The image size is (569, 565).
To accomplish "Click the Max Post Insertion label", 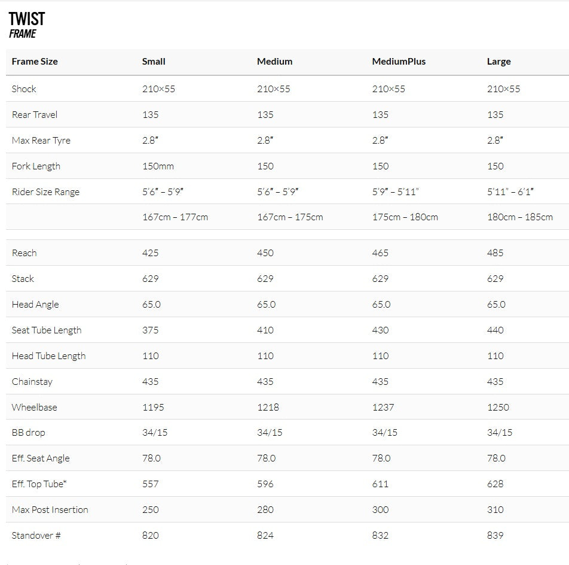I will (x=50, y=510).
